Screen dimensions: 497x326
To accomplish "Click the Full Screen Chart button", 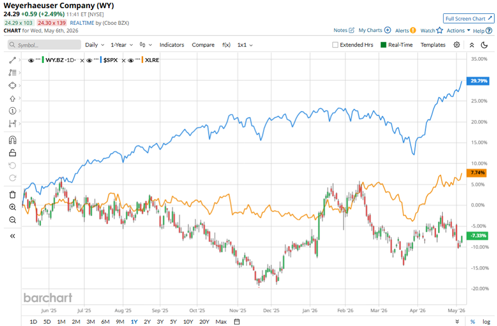I will 468,18.
